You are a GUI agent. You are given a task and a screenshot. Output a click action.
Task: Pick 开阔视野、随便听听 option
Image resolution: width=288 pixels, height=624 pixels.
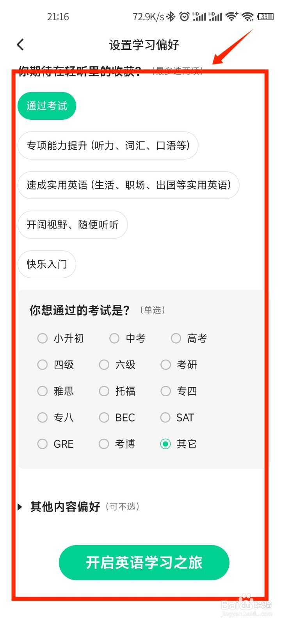click(73, 225)
